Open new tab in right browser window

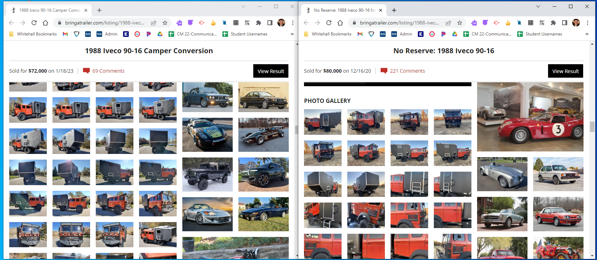[394, 10]
